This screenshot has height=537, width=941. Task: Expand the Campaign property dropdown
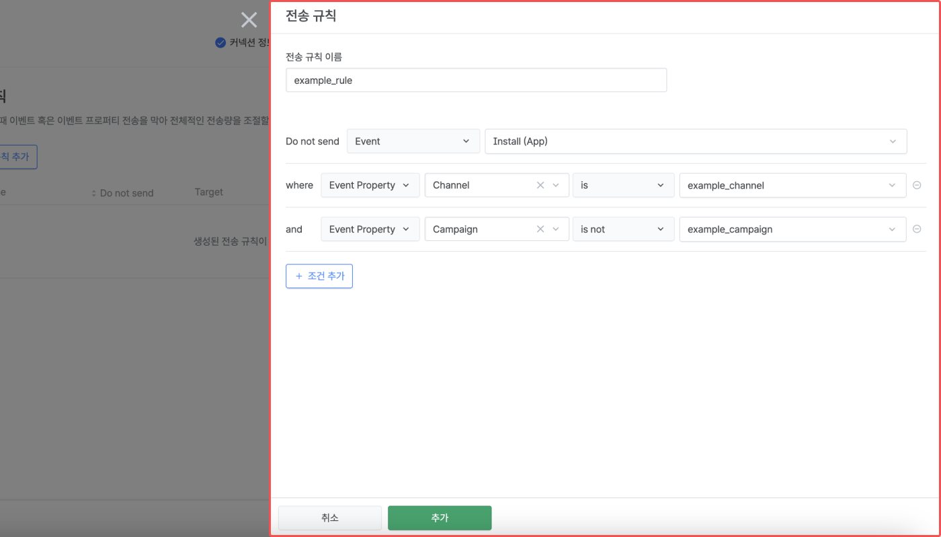[556, 229]
